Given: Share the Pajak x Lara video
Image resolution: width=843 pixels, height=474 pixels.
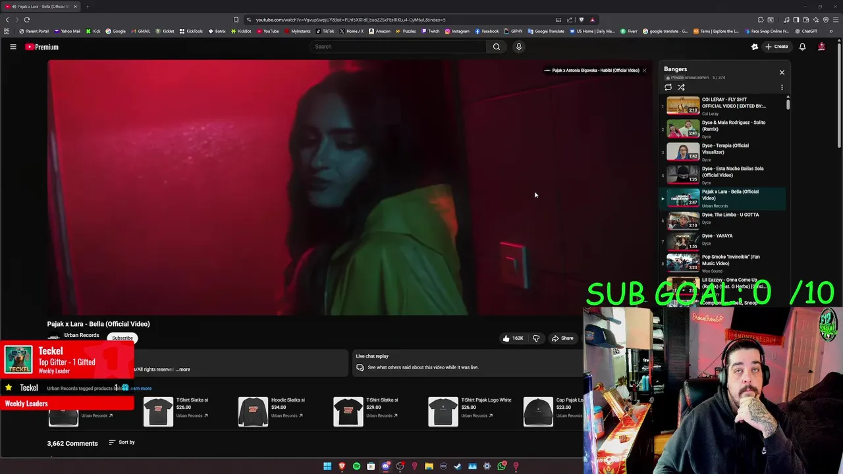Looking at the screenshot, I should [562, 338].
